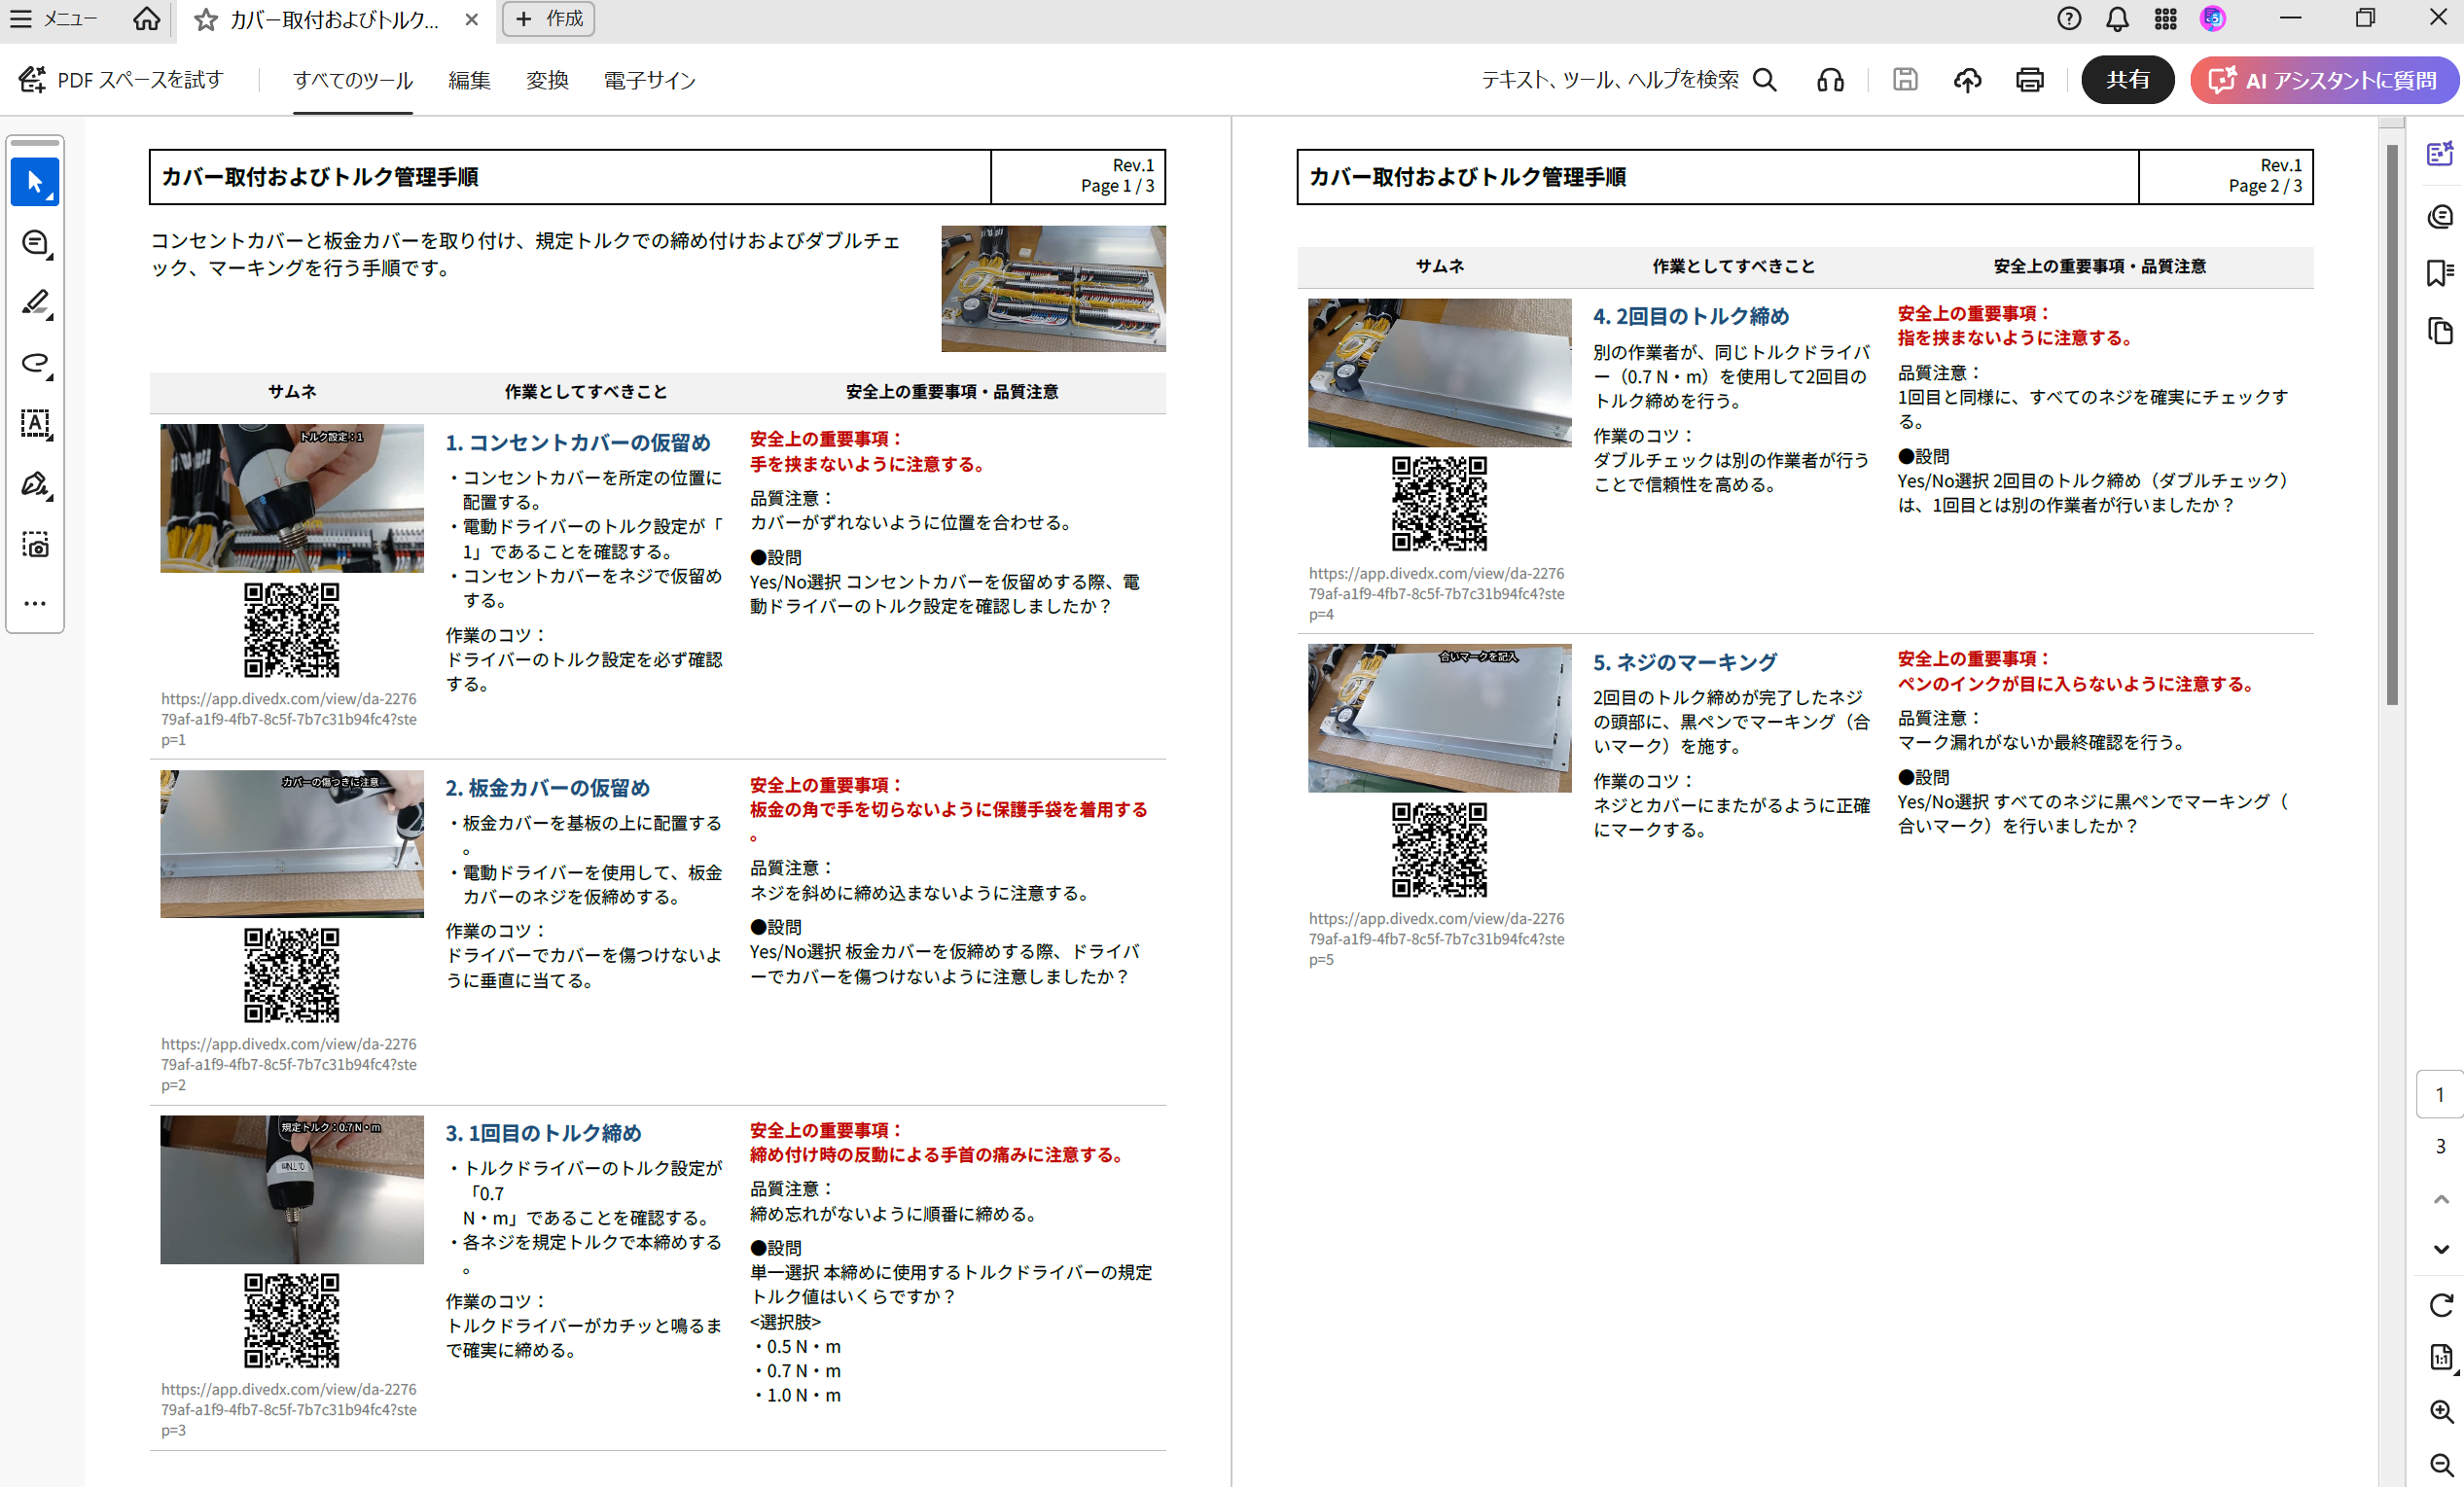This screenshot has height=1487, width=2464.
Task: Click the heading 1. コンセントカバーの仮留め
Action: 578,442
